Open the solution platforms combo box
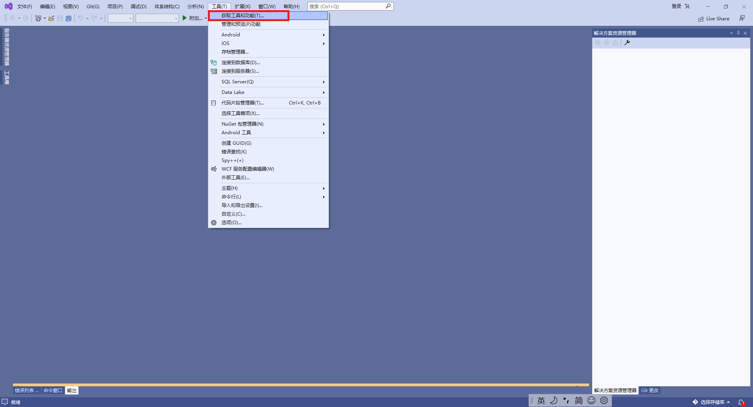 157,18
